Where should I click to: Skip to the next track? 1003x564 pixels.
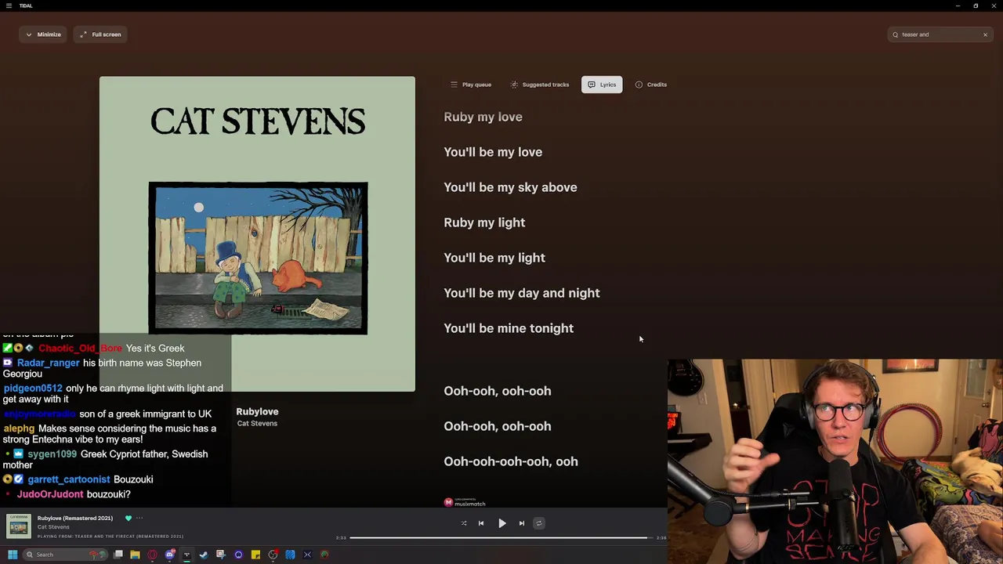(x=522, y=523)
